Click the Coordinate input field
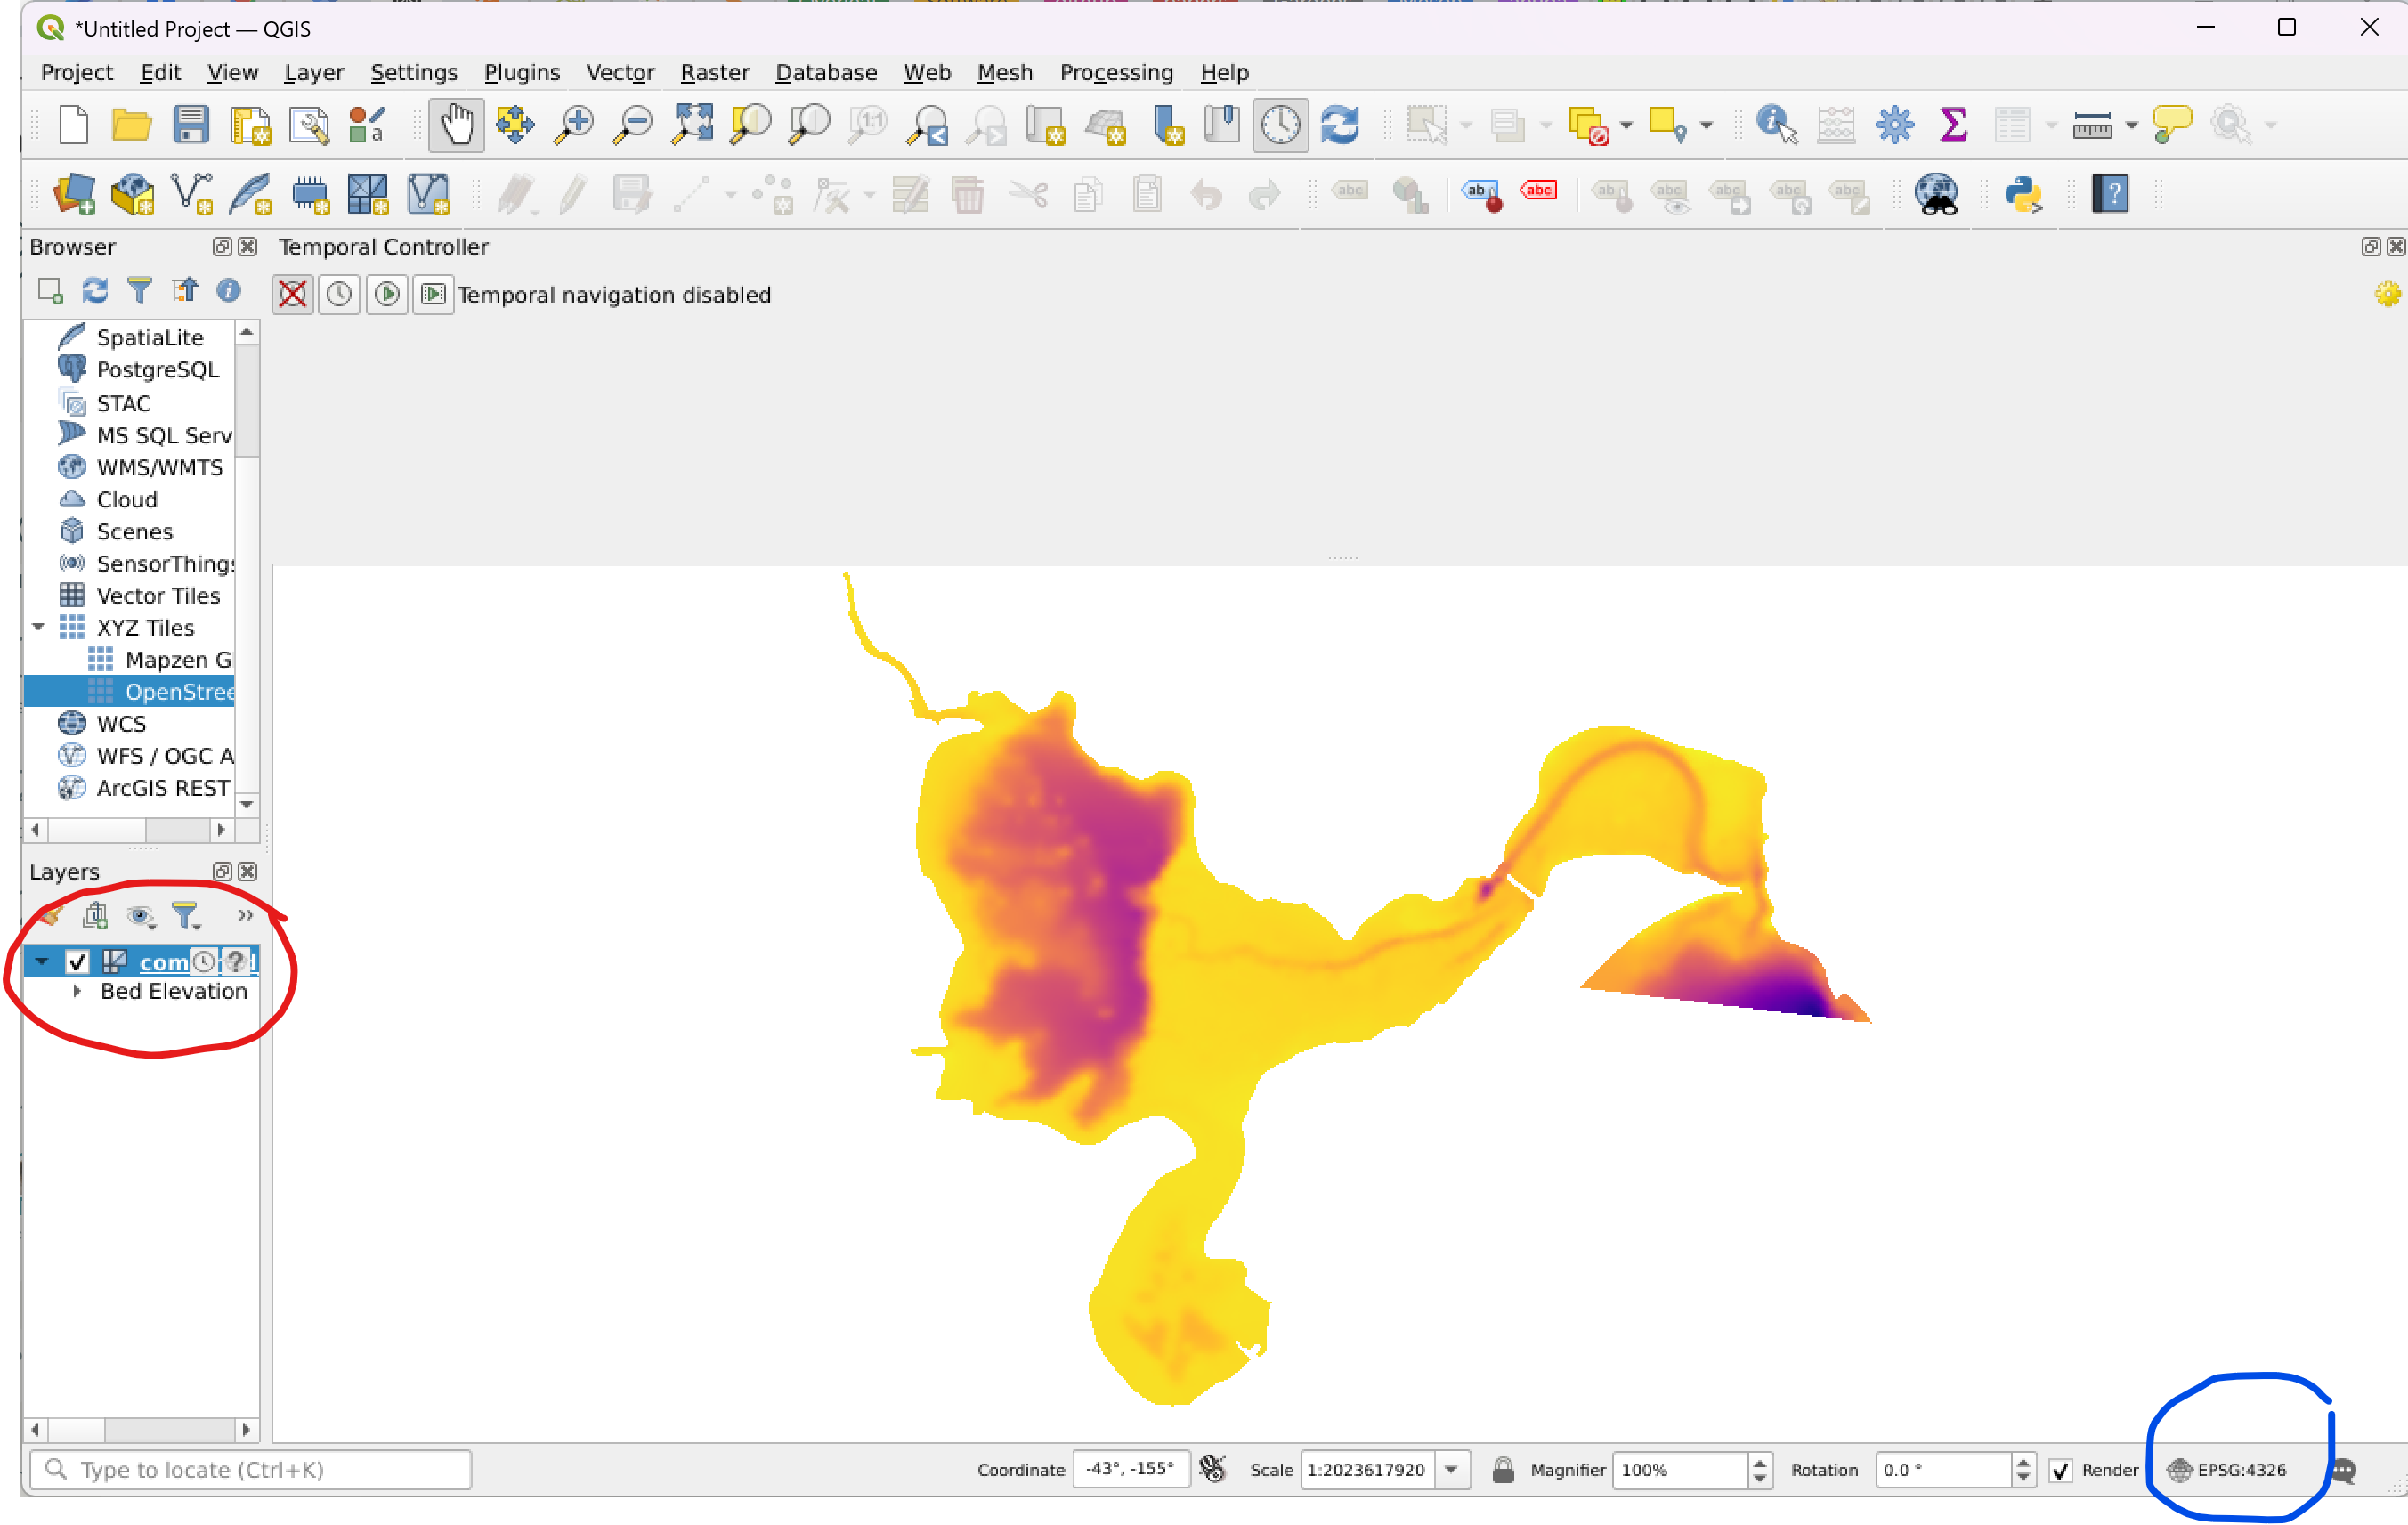The width and height of the screenshot is (2408, 1525). 1131,1469
